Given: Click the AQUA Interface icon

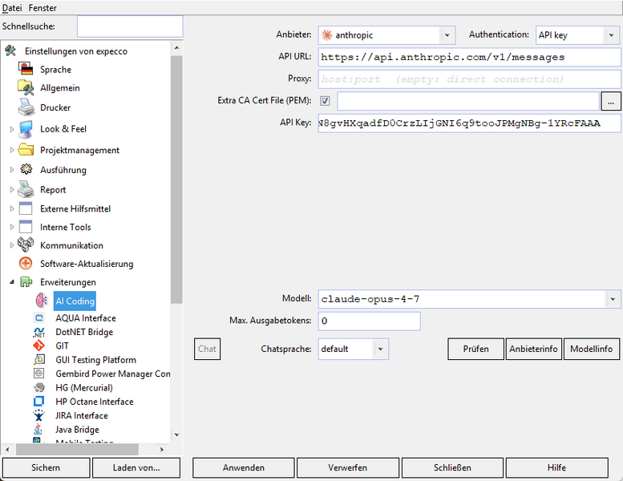Looking at the screenshot, I should pyautogui.click(x=39, y=317).
